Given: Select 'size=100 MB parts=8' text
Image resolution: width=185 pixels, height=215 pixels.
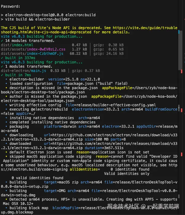Looking at the screenshot, I should (x=105, y=139).
